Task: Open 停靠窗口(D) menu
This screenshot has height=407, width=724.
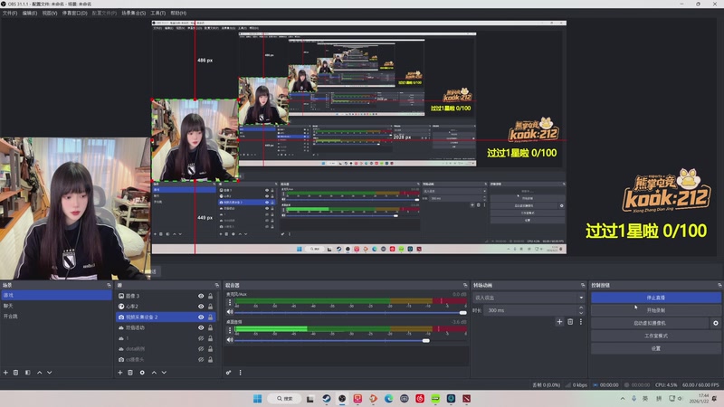Action: click(75, 13)
